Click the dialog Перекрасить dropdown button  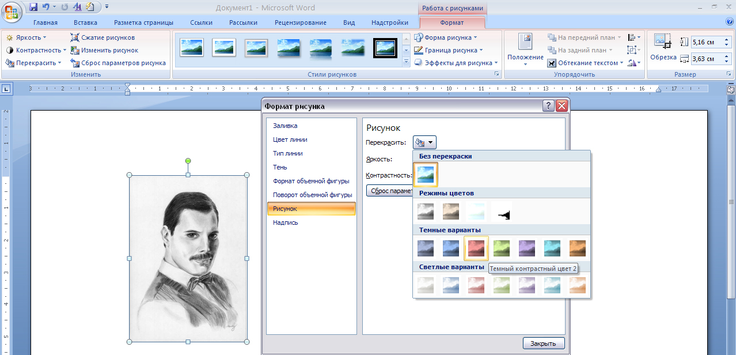424,142
